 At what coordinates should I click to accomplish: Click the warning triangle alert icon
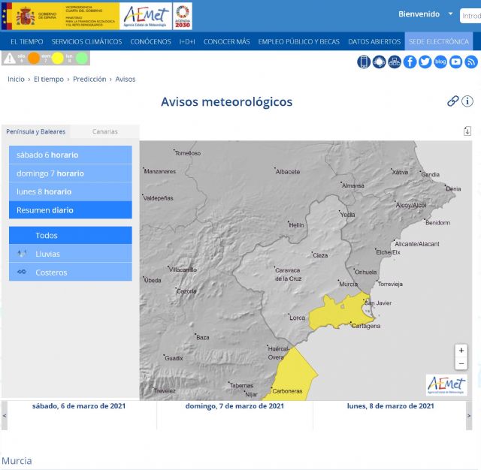tap(10, 59)
